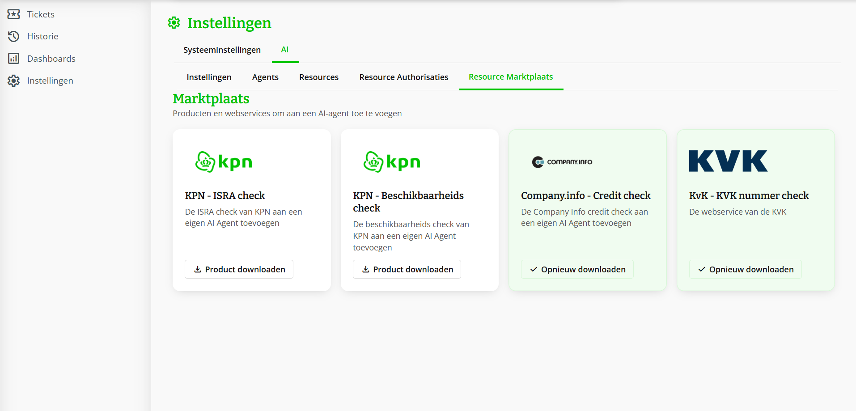Viewport: 856px width, 411px height.
Task: Click checkmark icon on Company.info download button
Action: (x=534, y=269)
